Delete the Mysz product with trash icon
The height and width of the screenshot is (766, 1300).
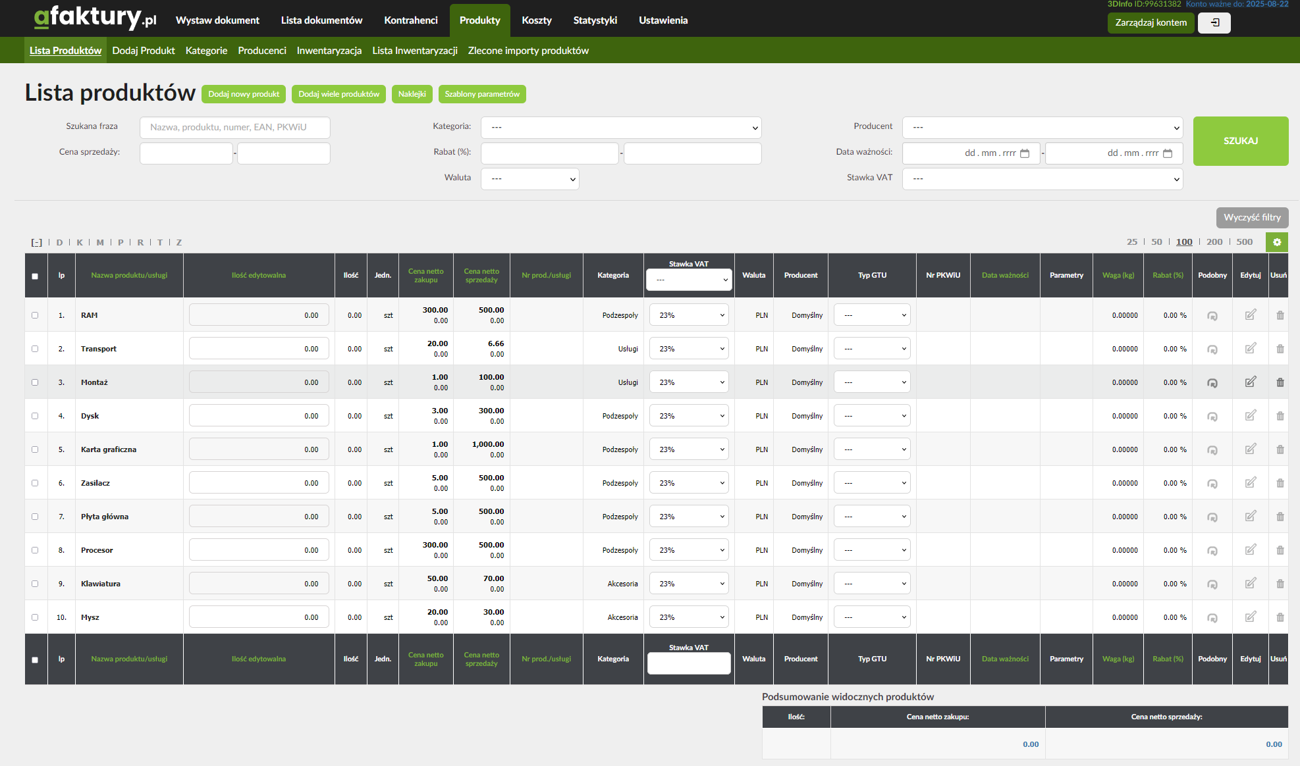[1280, 617]
